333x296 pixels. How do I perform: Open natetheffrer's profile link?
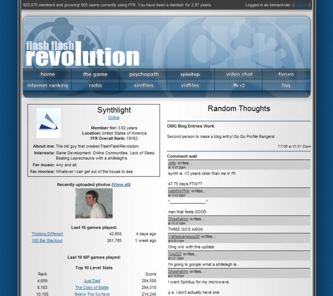[179, 191]
